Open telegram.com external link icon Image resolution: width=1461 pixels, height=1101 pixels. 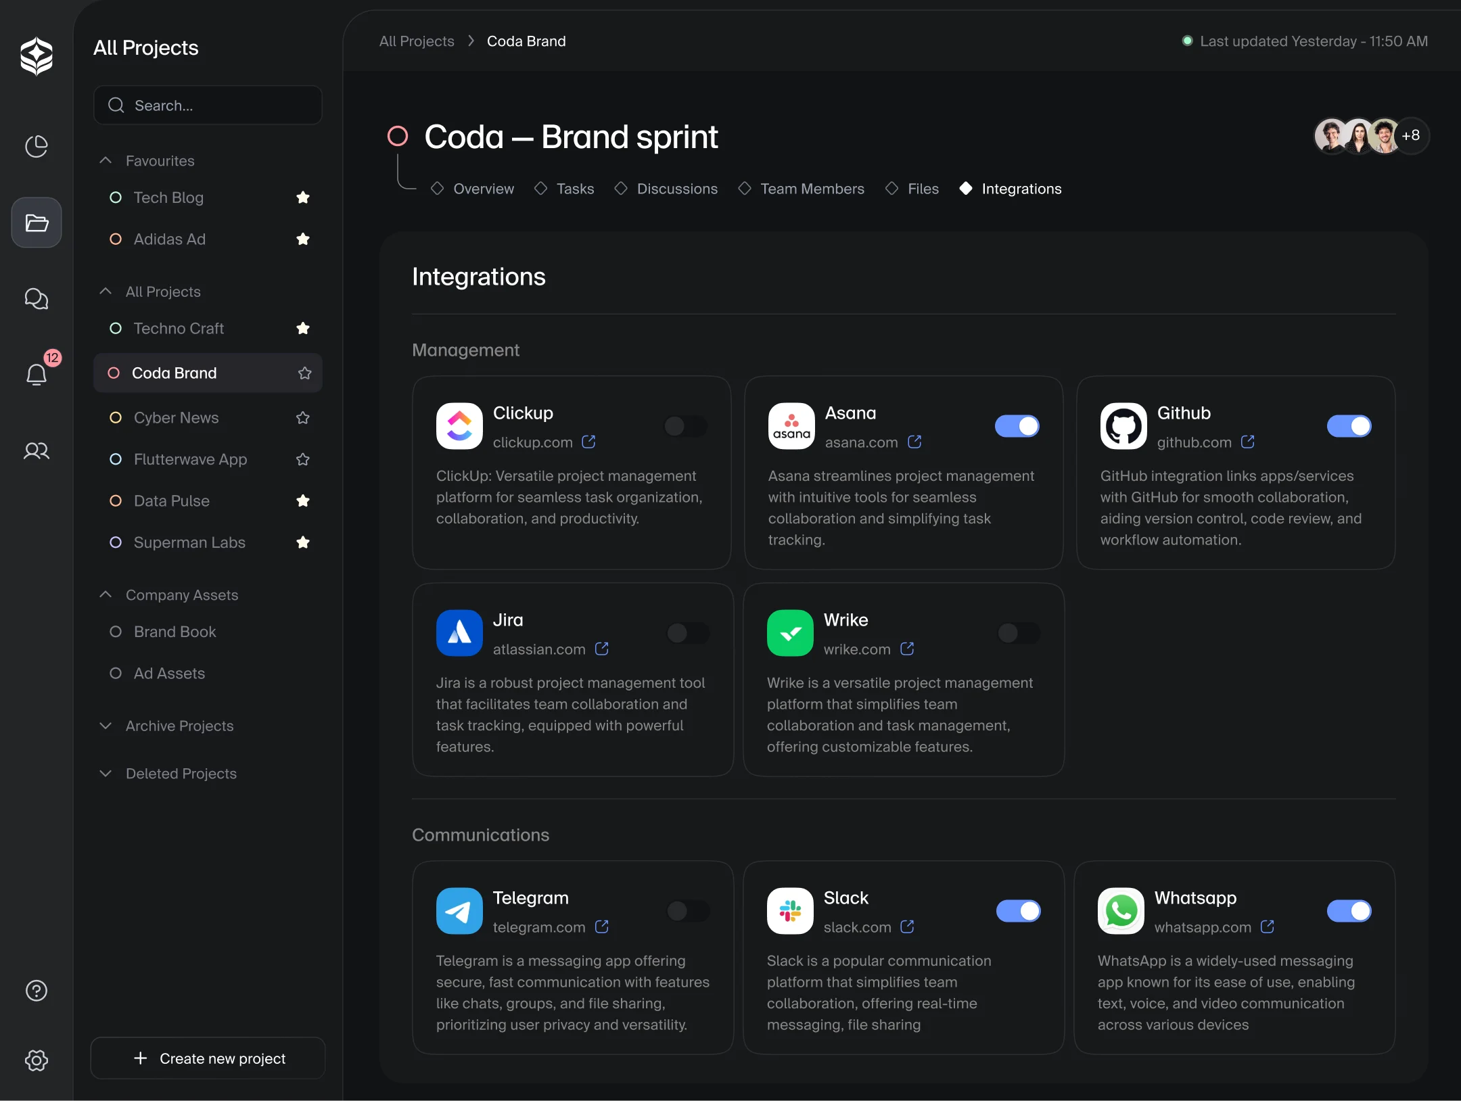pyautogui.click(x=602, y=927)
